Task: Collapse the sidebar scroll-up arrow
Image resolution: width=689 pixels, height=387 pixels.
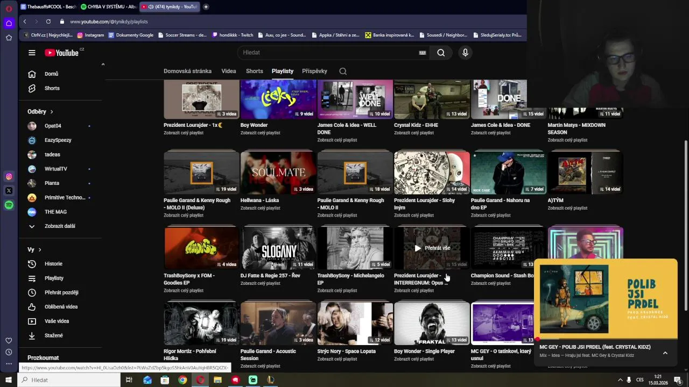Action: click(x=103, y=64)
